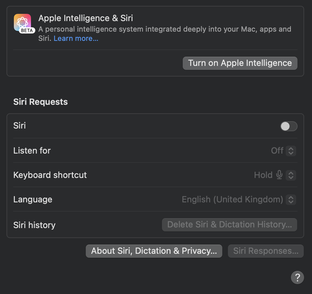The height and width of the screenshot is (294, 312).
Task: Enable the Siri toggle switch
Action: click(289, 126)
